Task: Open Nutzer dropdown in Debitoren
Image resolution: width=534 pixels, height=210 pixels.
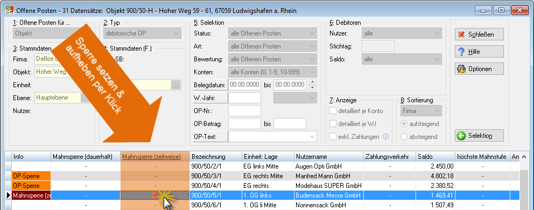Action: point(402,33)
